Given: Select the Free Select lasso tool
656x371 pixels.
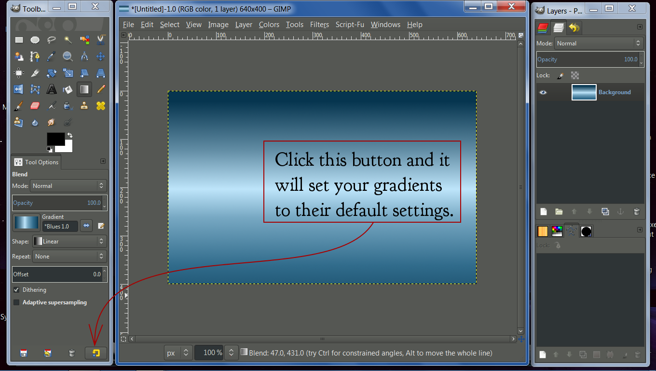Looking at the screenshot, I should [x=52, y=40].
